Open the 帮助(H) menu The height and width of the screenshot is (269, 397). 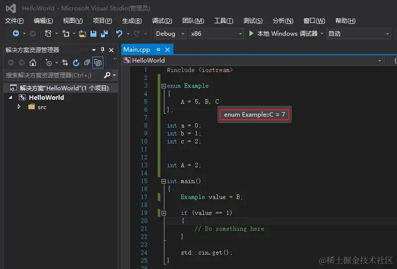345,21
